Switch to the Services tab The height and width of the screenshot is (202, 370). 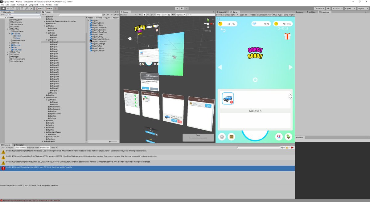[x=300, y=12]
